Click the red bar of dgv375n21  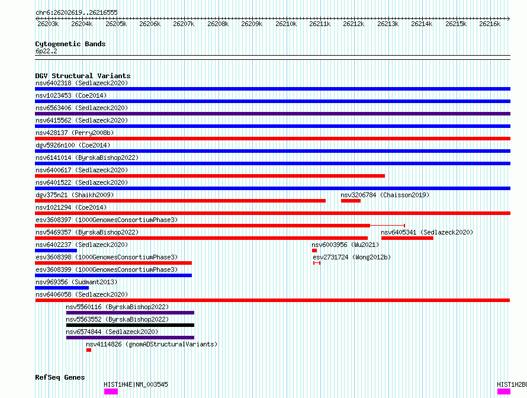click(180, 201)
